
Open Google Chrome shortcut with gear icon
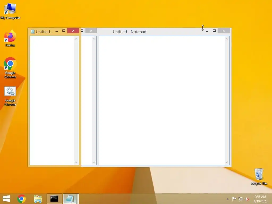coord(10,96)
